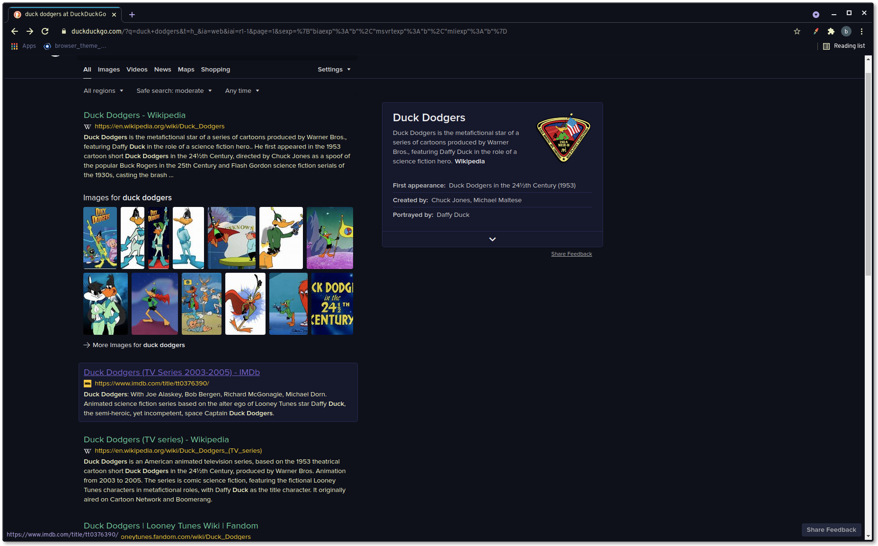
Task: Click the imdb.com/title/tt0376390 URL
Action: point(151,384)
